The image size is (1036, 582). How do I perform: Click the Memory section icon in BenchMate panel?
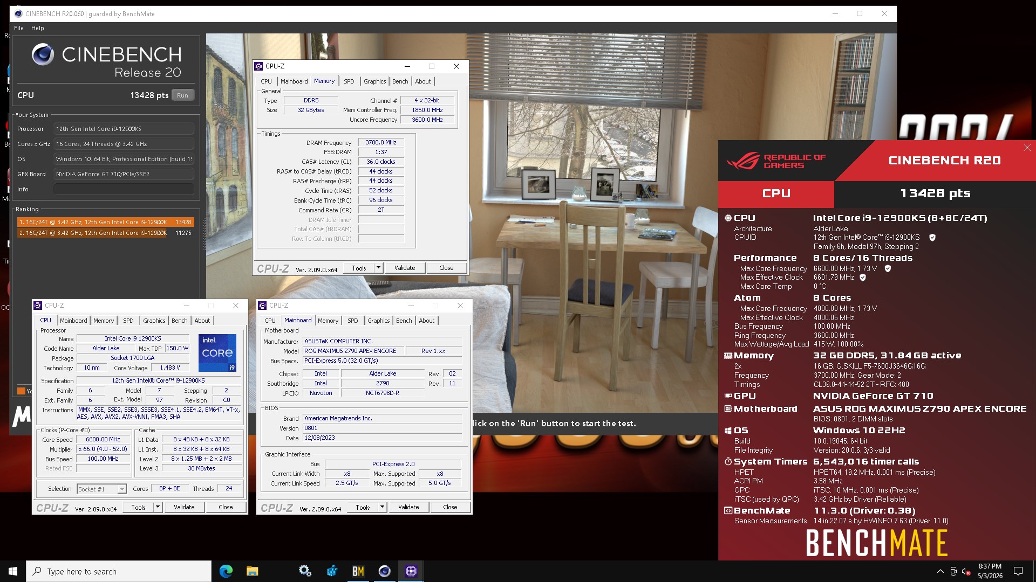(x=728, y=356)
